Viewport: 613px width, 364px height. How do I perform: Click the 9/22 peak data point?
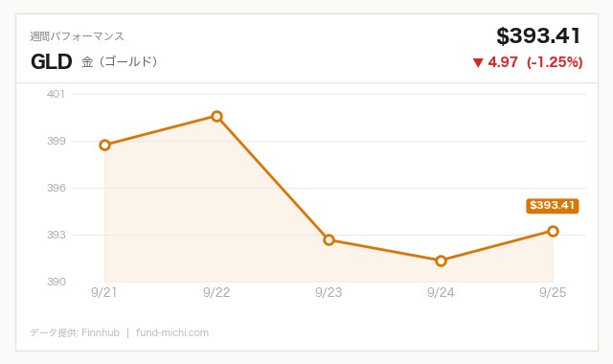click(217, 116)
